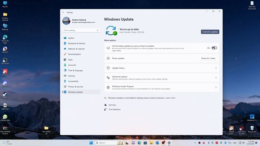Open the weather widget on taskbar
Image resolution: width=260 pixels, height=146 pixels.
7,143
